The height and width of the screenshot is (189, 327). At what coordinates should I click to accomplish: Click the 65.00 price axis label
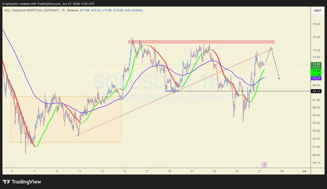click(316, 115)
